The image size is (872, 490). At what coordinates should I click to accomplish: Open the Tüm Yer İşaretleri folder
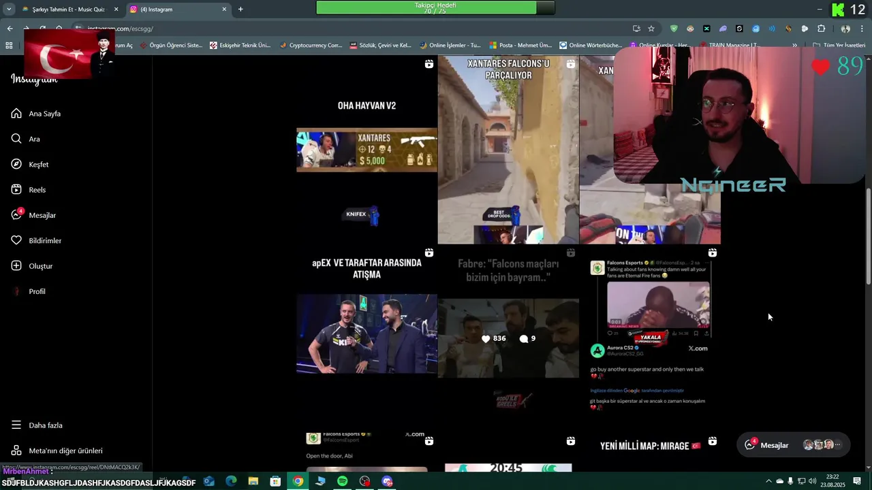839,46
